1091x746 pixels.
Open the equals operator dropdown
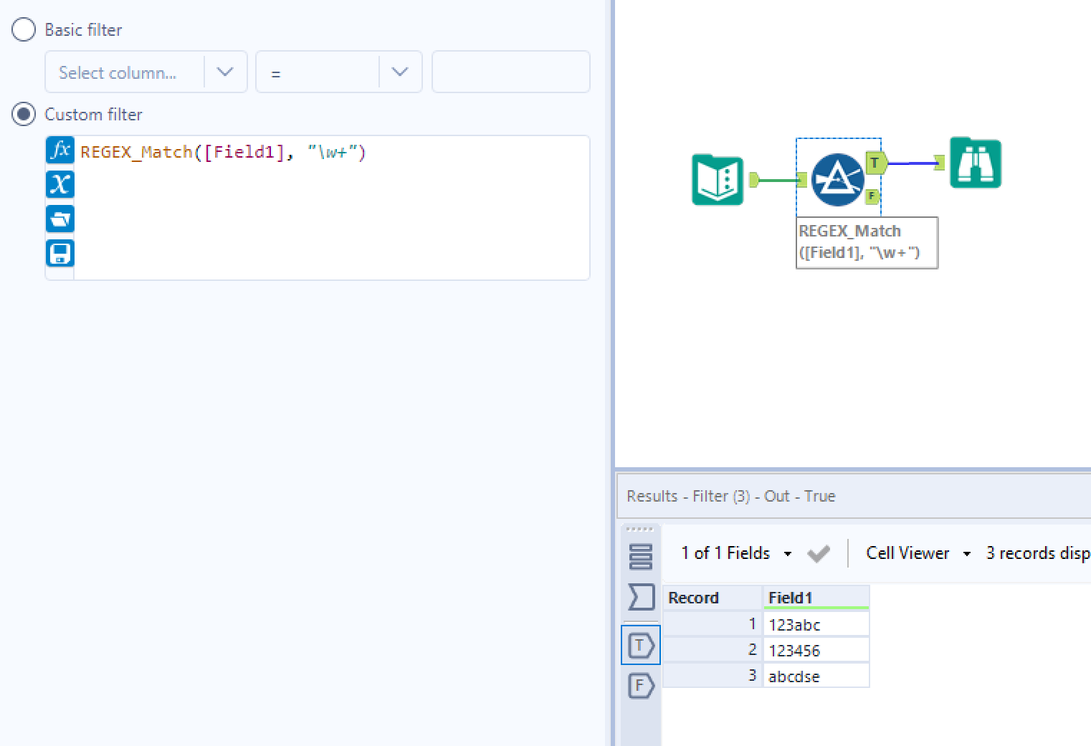tap(338, 72)
